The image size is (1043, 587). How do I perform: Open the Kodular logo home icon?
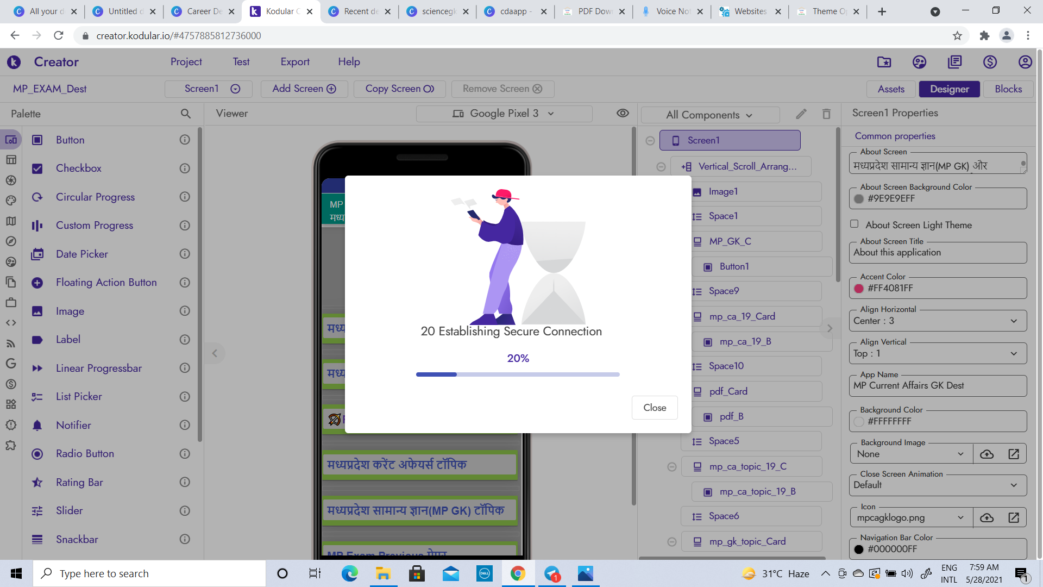[x=14, y=62]
